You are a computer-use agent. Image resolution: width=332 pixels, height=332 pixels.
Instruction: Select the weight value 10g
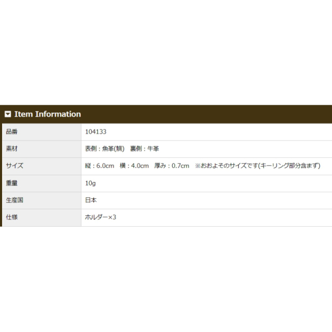point(90,183)
